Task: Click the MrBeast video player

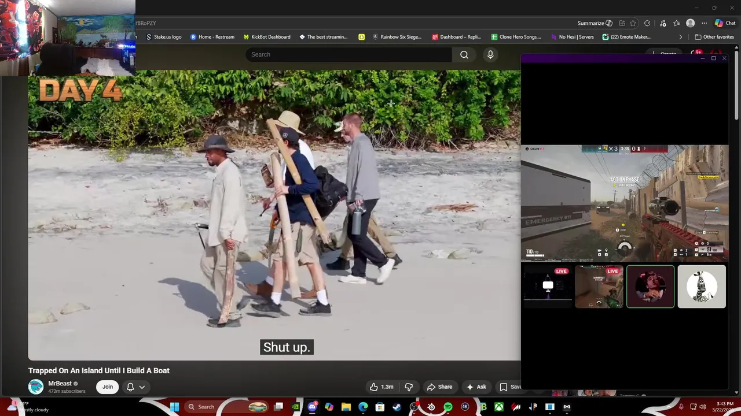Action: pos(274,215)
